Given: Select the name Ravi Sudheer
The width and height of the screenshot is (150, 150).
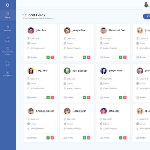Looking at the screenshot, I should coord(80,71).
